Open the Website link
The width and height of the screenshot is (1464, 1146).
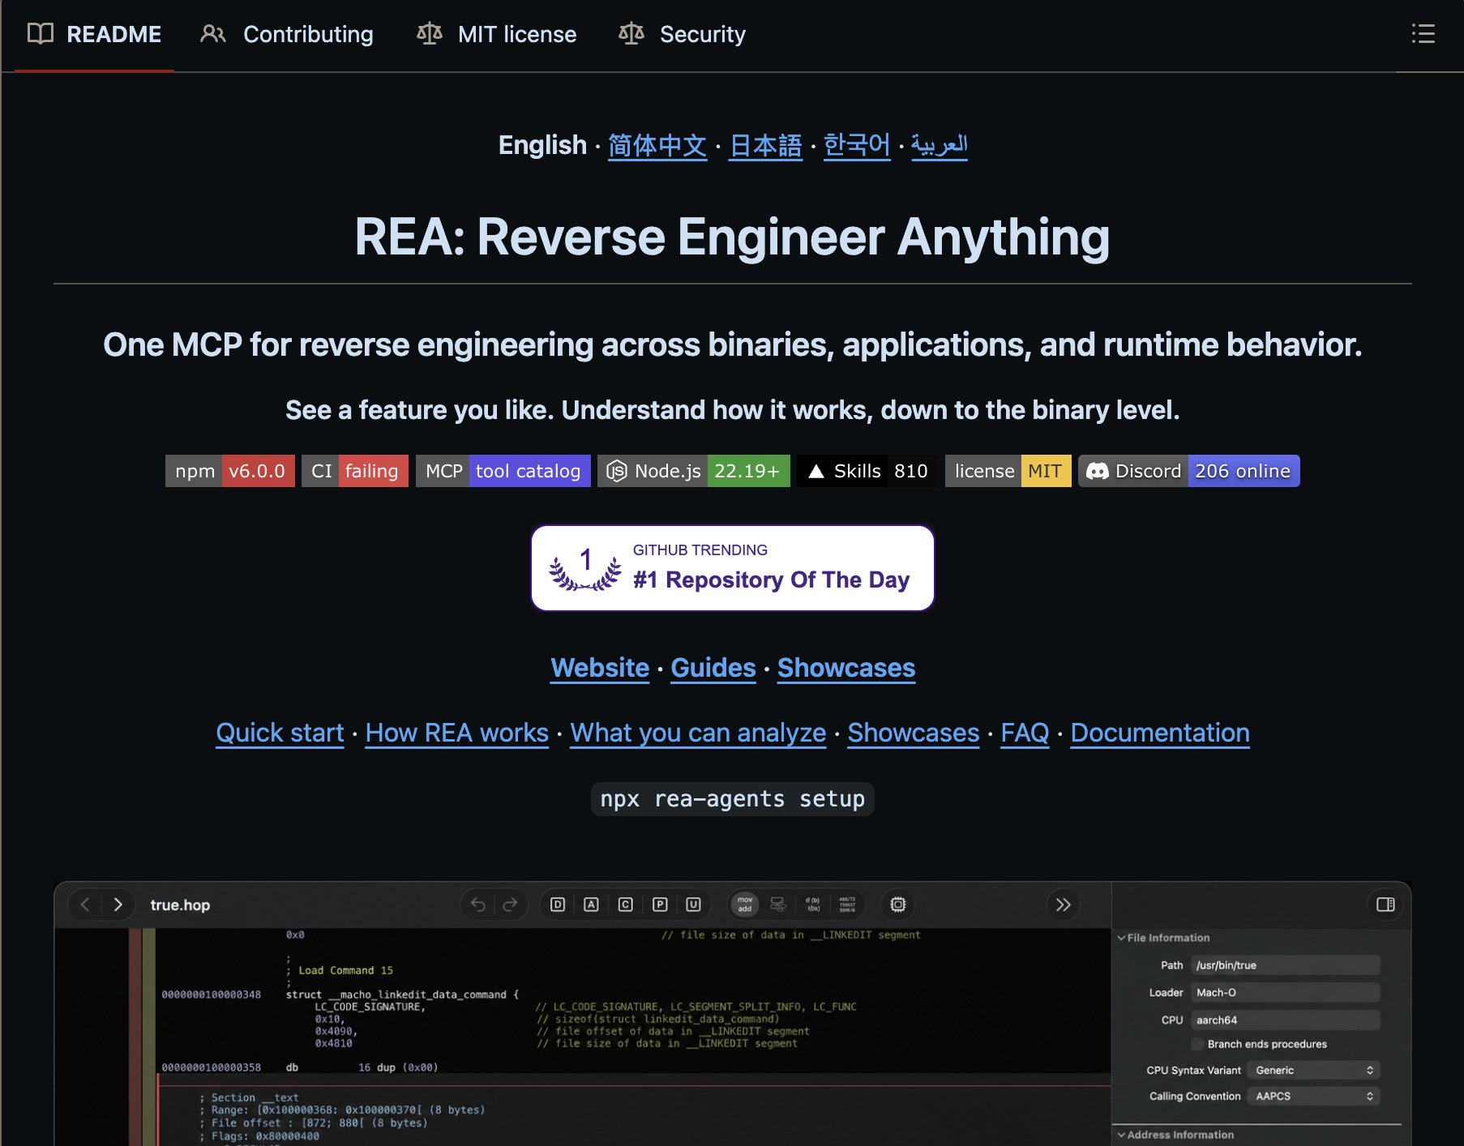coord(600,668)
